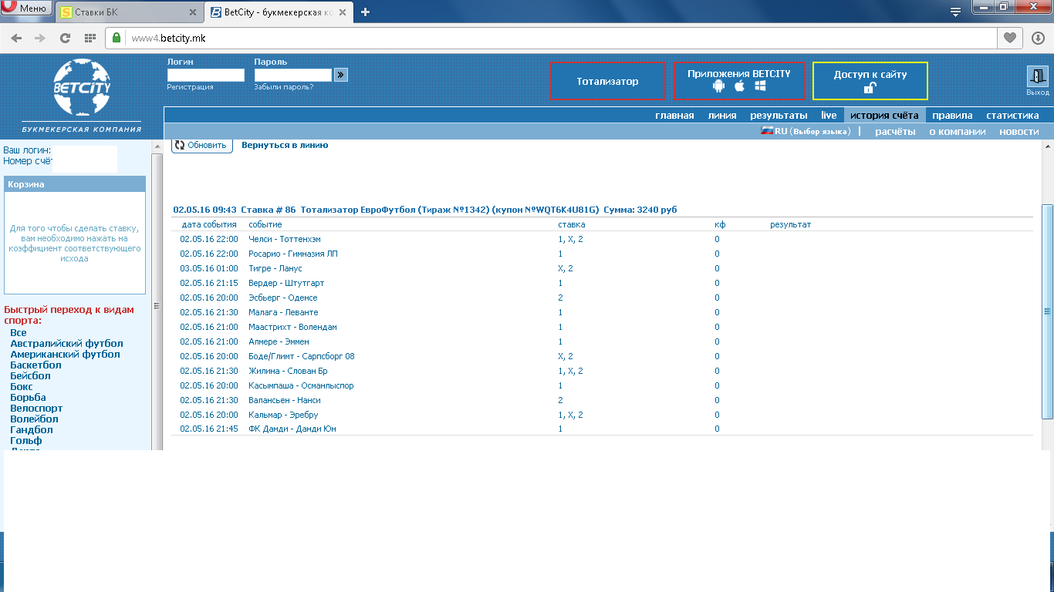Open the результаты menu item

(x=779, y=116)
